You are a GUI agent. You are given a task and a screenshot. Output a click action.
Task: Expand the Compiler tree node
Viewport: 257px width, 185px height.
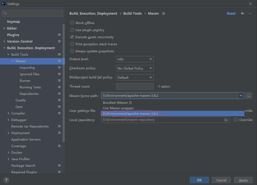tap(8, 113)
